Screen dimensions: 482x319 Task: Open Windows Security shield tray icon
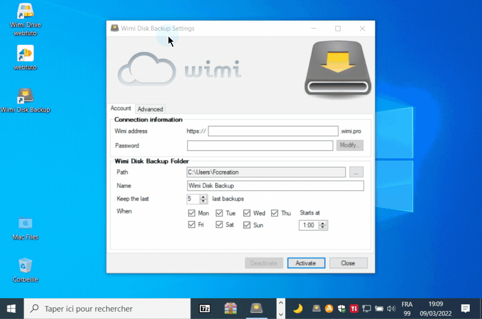(342, 309)
